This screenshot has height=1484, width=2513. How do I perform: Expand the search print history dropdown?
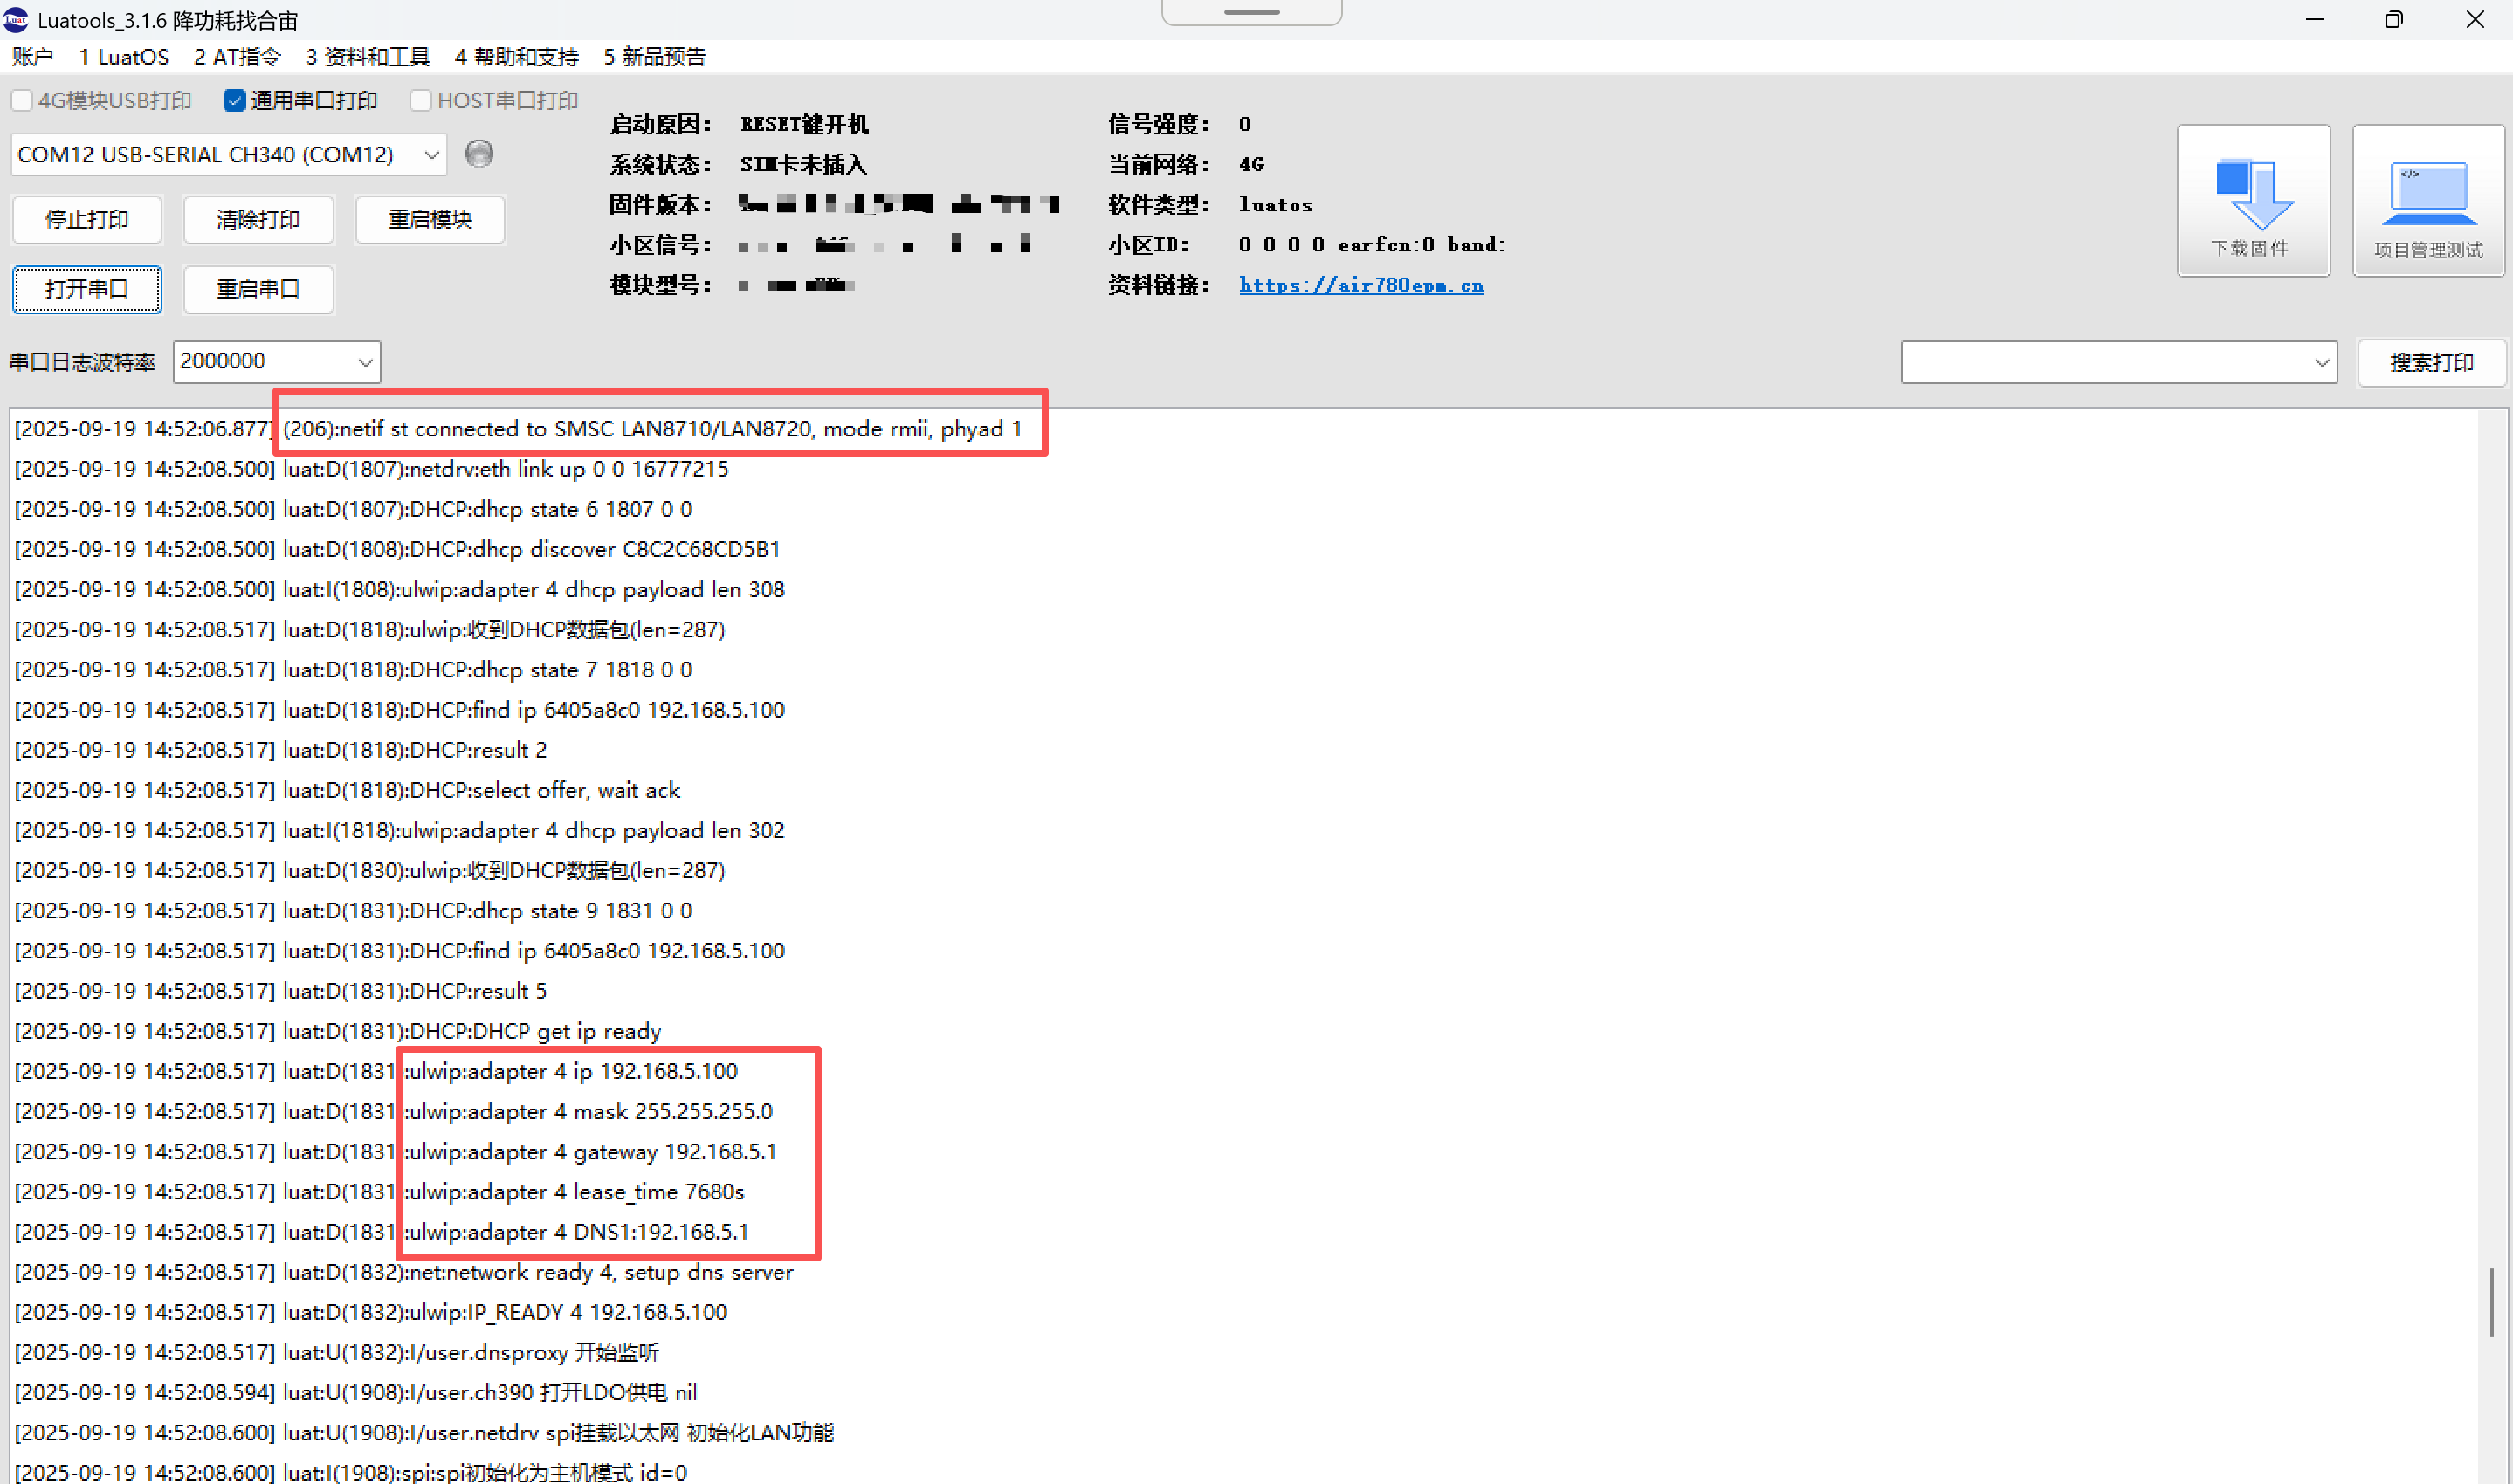[x=2320, y=363]
